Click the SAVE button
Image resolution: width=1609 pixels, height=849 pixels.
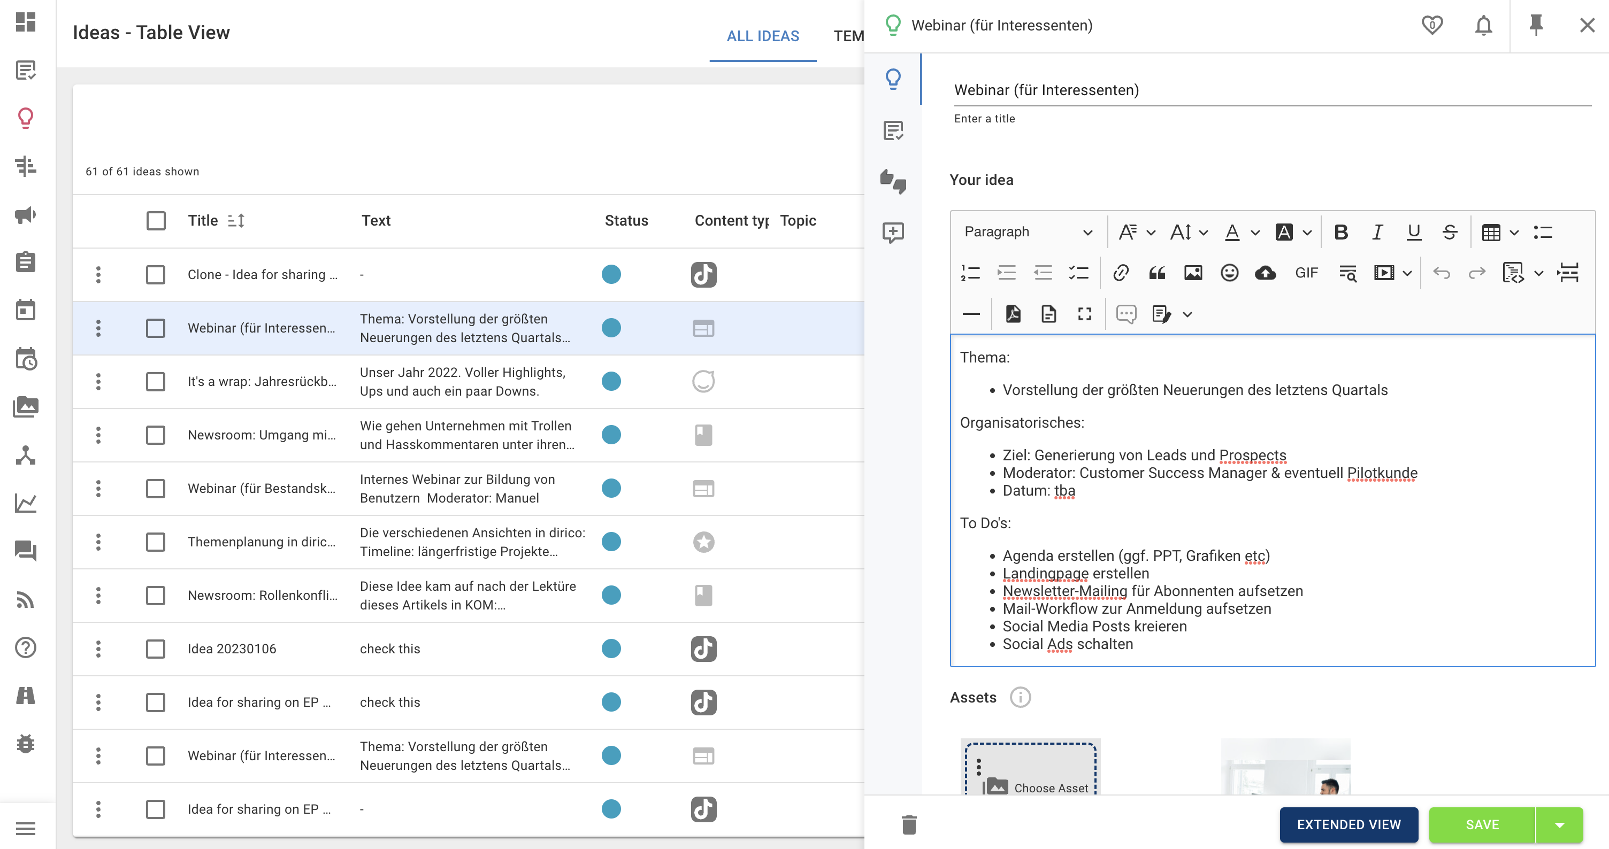(x=1482, y=824)
